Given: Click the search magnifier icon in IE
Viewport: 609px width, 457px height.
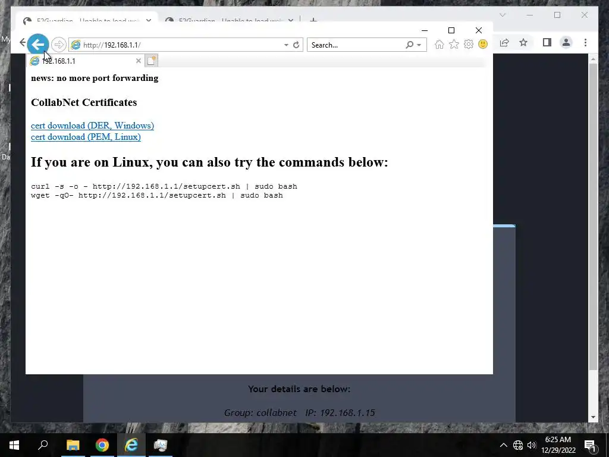Looking at the screenshot, I should pyautogui.click(x=409, y=45).
